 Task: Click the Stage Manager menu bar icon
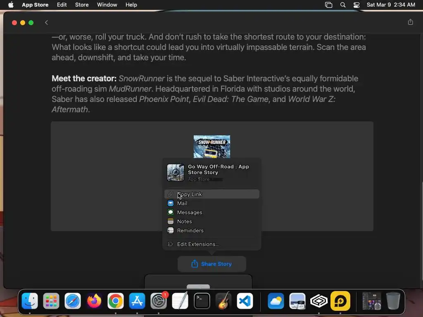328,5
